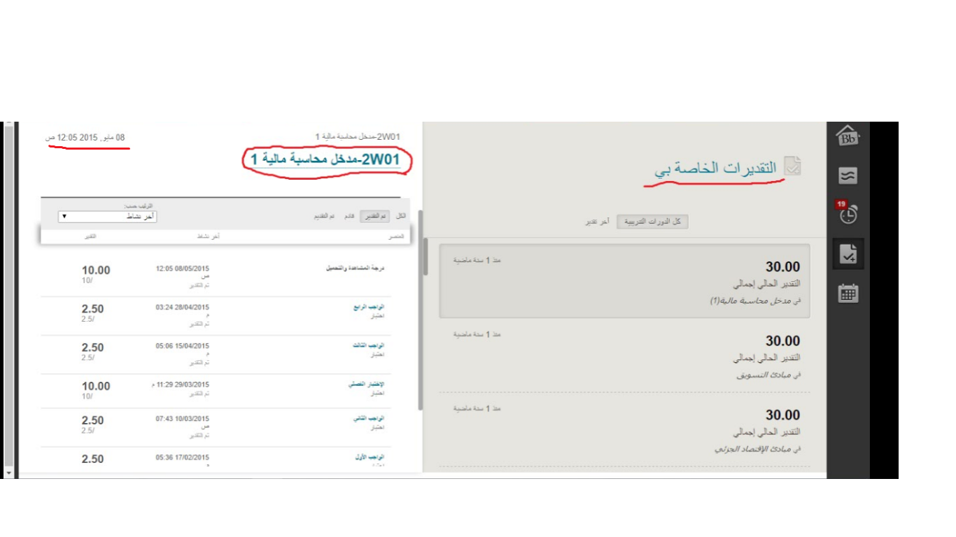956x537 pixels.
Task: Select the قادم filter
Action: pos(349,216)
